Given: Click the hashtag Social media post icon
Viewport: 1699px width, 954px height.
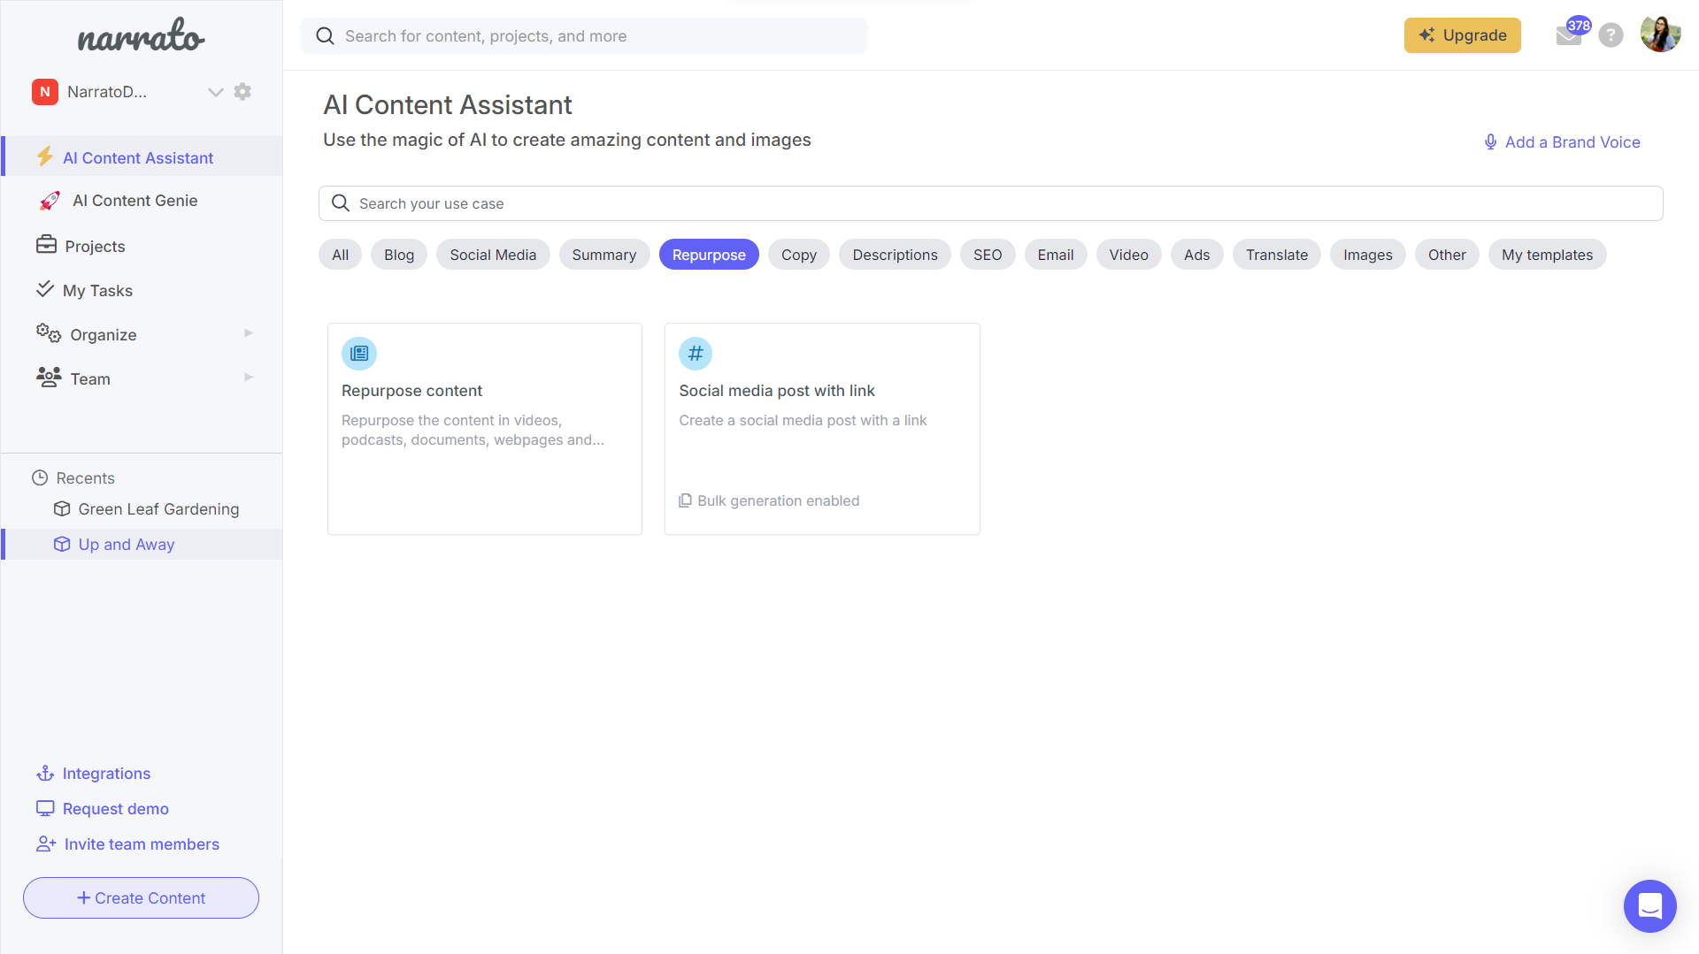Looking at the screenshot, I should pyautogui.click(x=696, y=354).
